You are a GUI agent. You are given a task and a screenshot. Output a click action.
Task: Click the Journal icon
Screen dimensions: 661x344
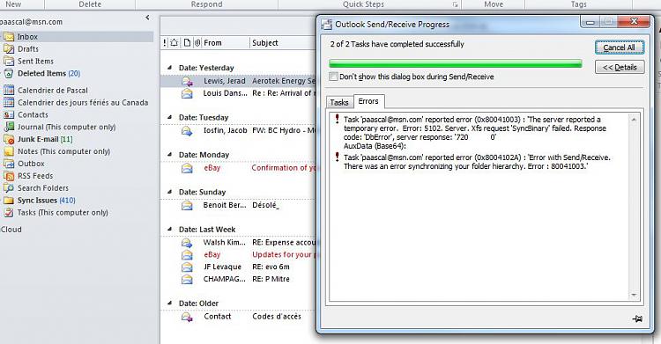tap(9, 127)
